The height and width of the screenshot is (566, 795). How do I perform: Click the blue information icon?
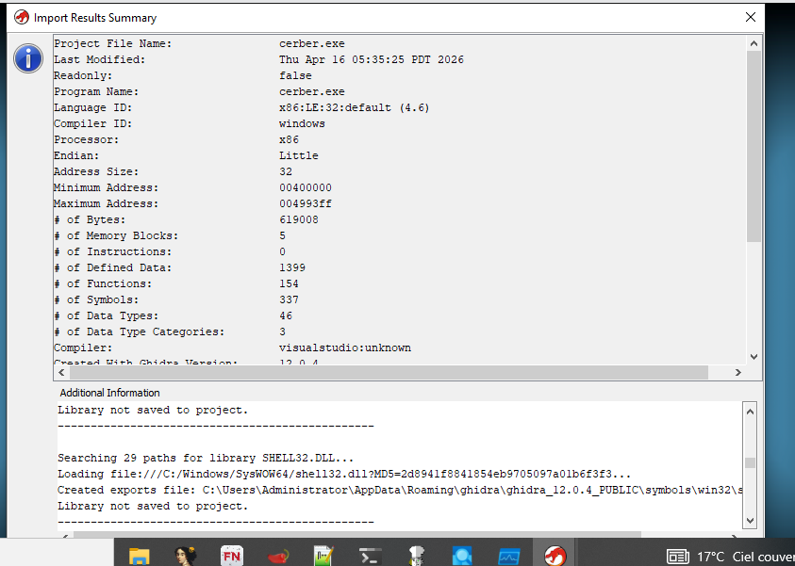coord(28,58)
